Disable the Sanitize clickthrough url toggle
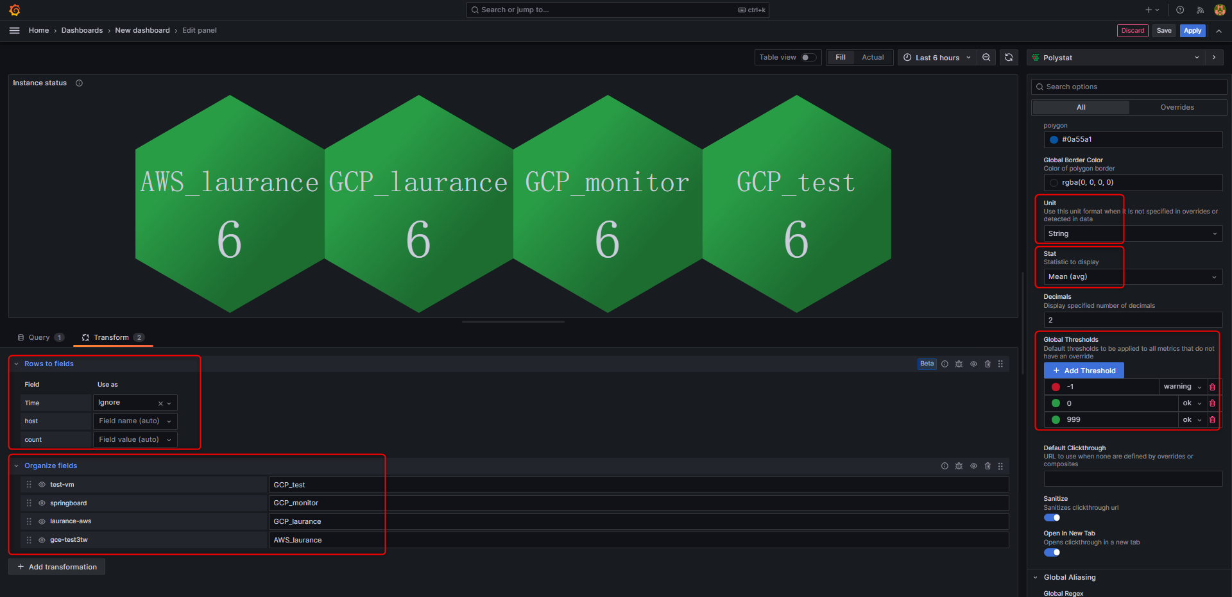1232x597 pixels. point(1052,518)
